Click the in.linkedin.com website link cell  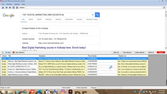(x=133, y=67)
